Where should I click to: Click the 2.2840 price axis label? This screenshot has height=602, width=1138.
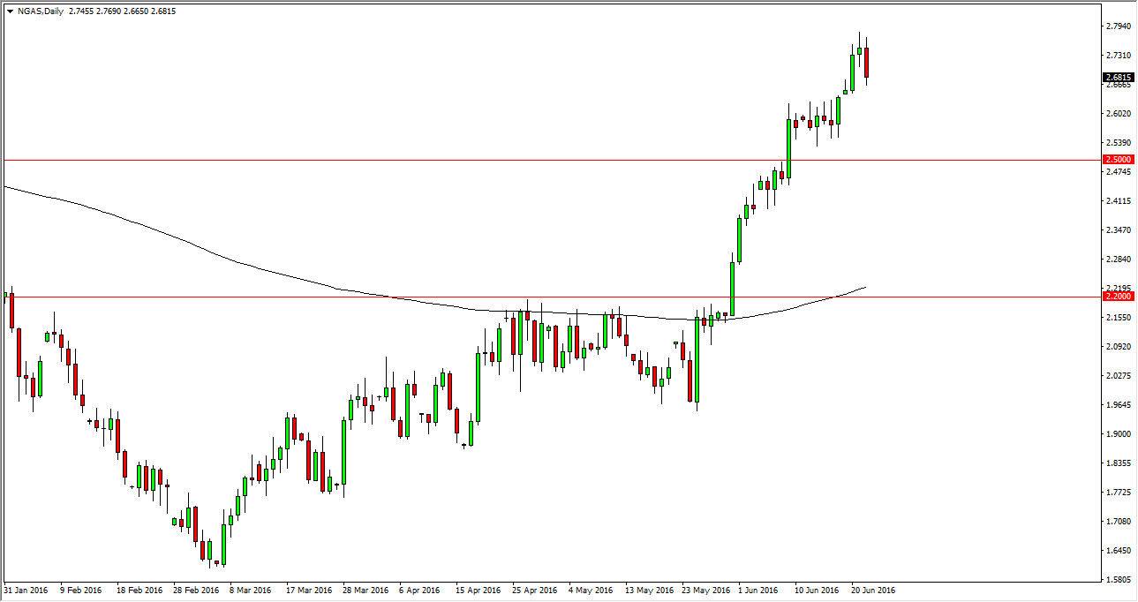coord(1117,260)
